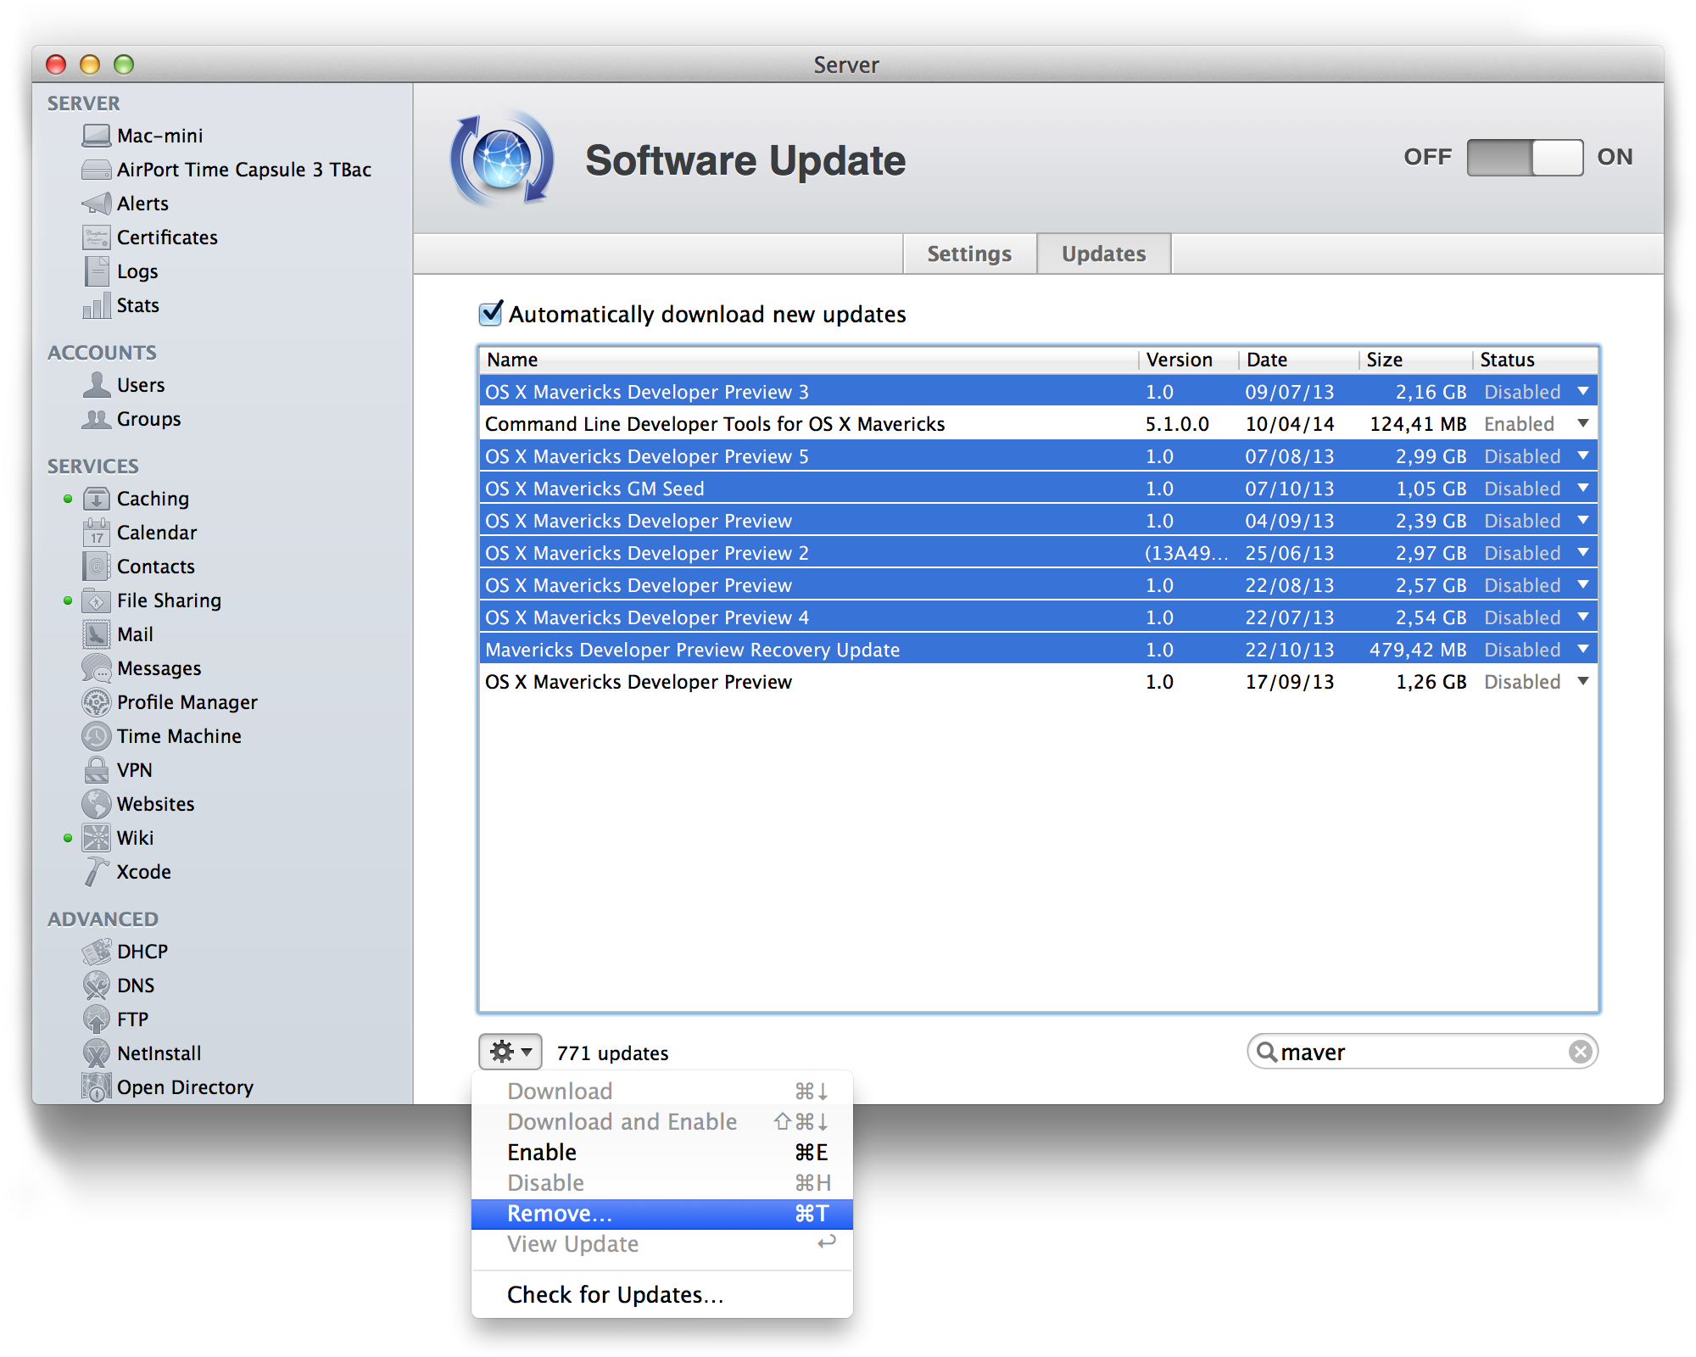Sort updates by Size column header
Viewport: 1696px width, 1357px height.
click(1416, 360)
